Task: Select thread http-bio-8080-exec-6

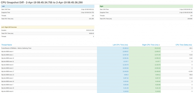Action: pos(7,91)
